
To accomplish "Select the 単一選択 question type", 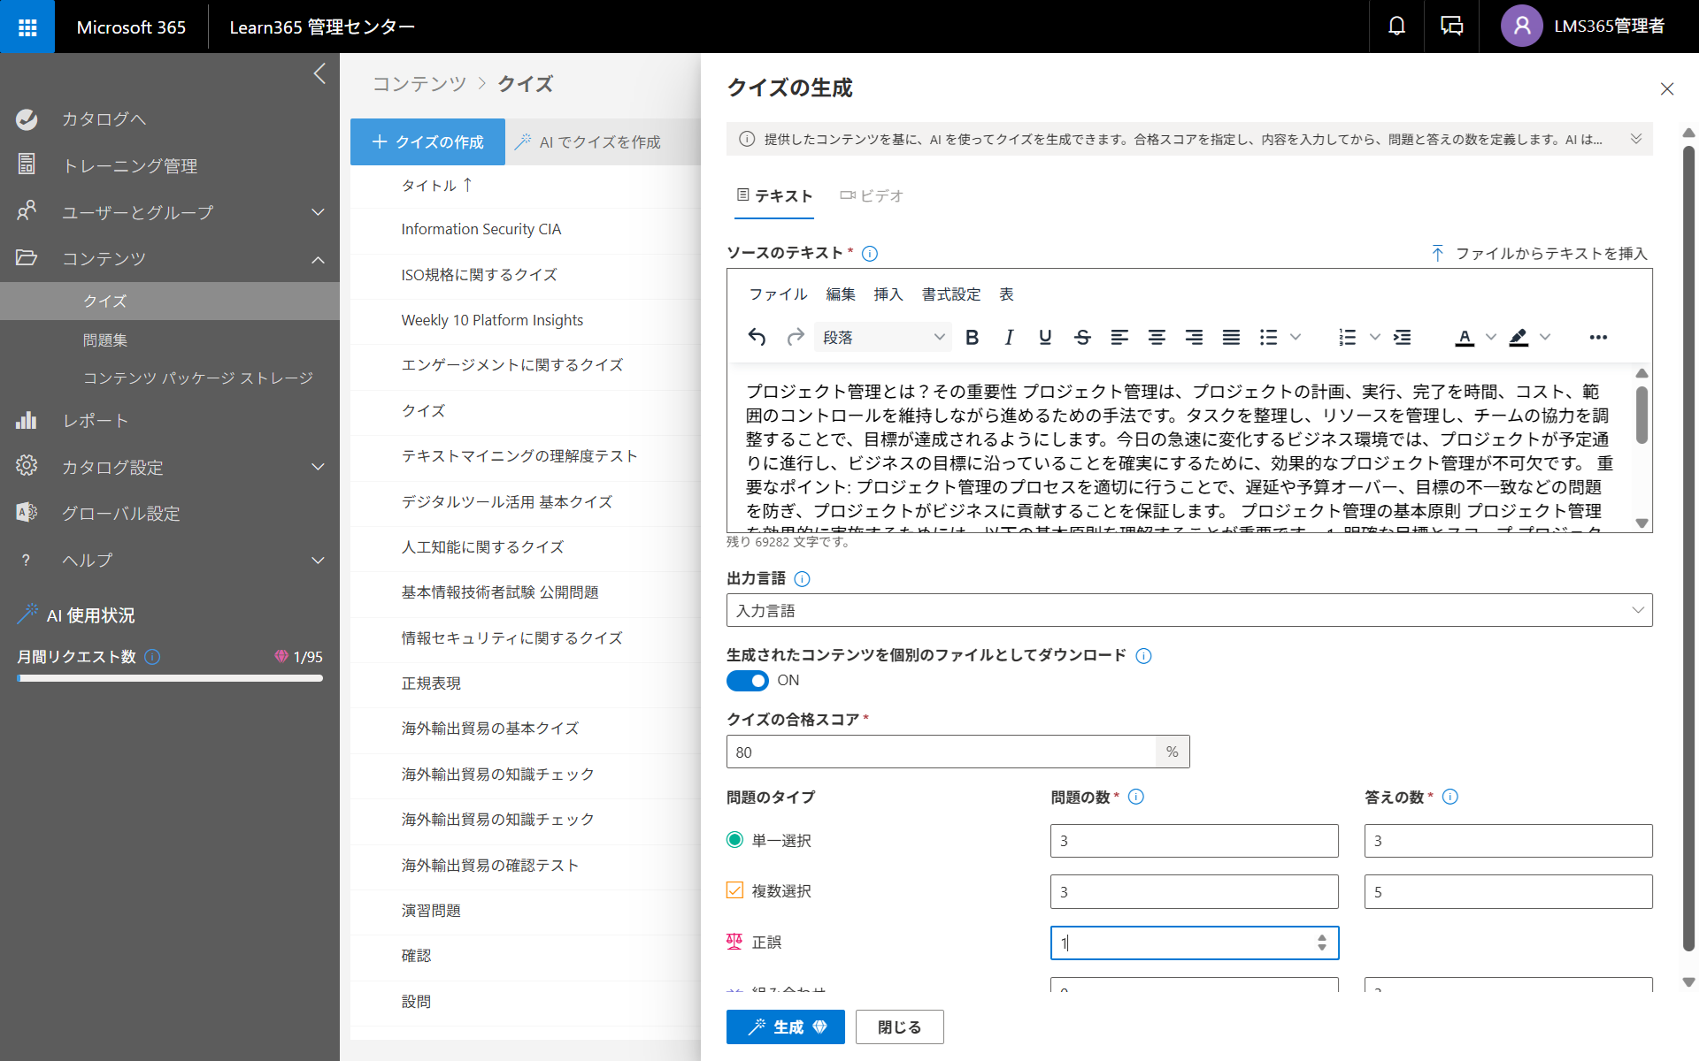I will pyautogui.click(x=734, y=840).
